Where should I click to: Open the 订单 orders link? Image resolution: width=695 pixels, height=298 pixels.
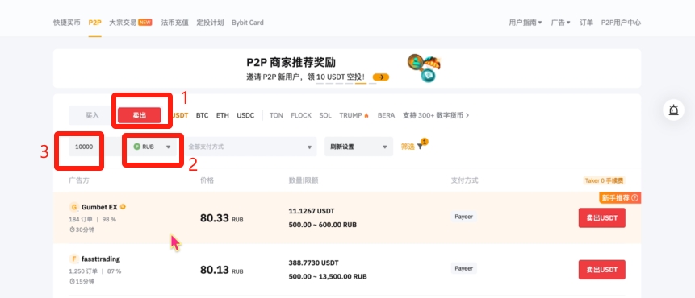pos(586,23)
